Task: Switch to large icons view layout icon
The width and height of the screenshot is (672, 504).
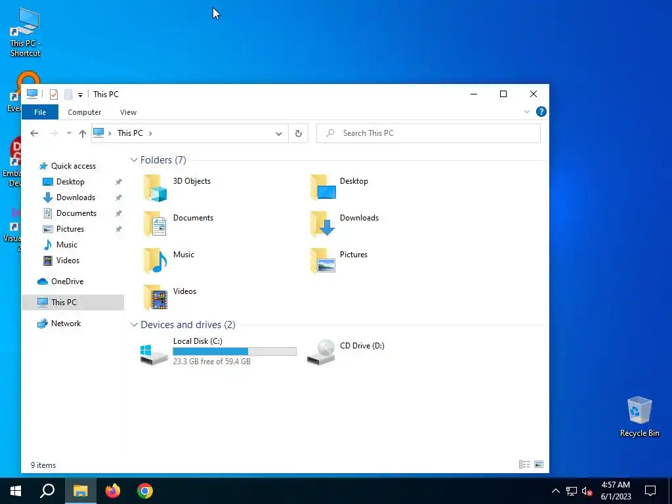Action: coord(539,465)
